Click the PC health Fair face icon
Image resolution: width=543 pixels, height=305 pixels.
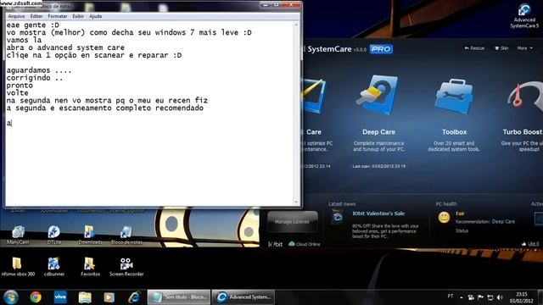444,218
